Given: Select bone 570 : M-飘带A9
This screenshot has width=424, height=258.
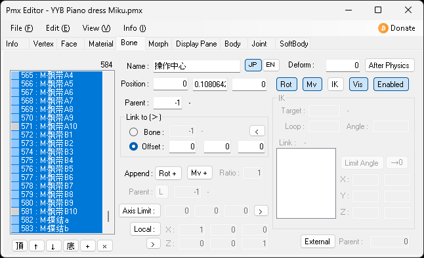Looking at the screenshot, I should (56, 118).
